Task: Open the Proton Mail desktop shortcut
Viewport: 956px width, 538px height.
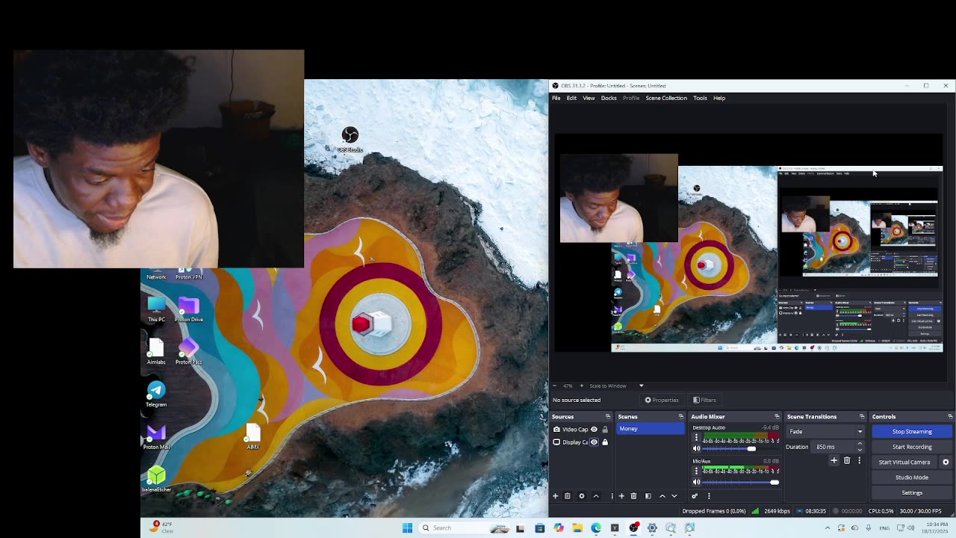Action: coord(156,436)
